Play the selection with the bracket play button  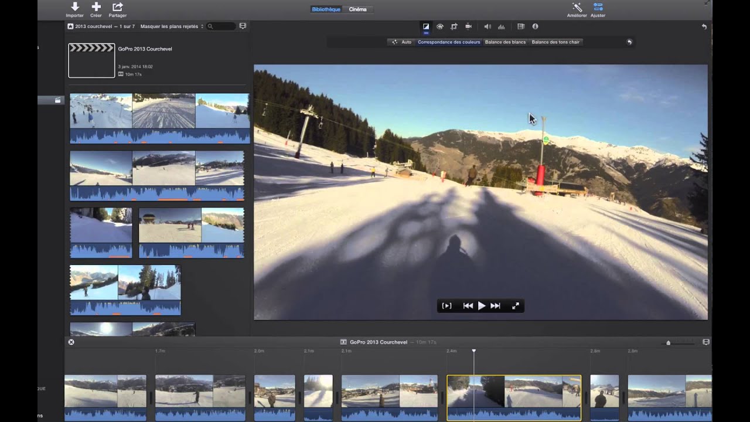pyautogui.click(x=446, y=306)
